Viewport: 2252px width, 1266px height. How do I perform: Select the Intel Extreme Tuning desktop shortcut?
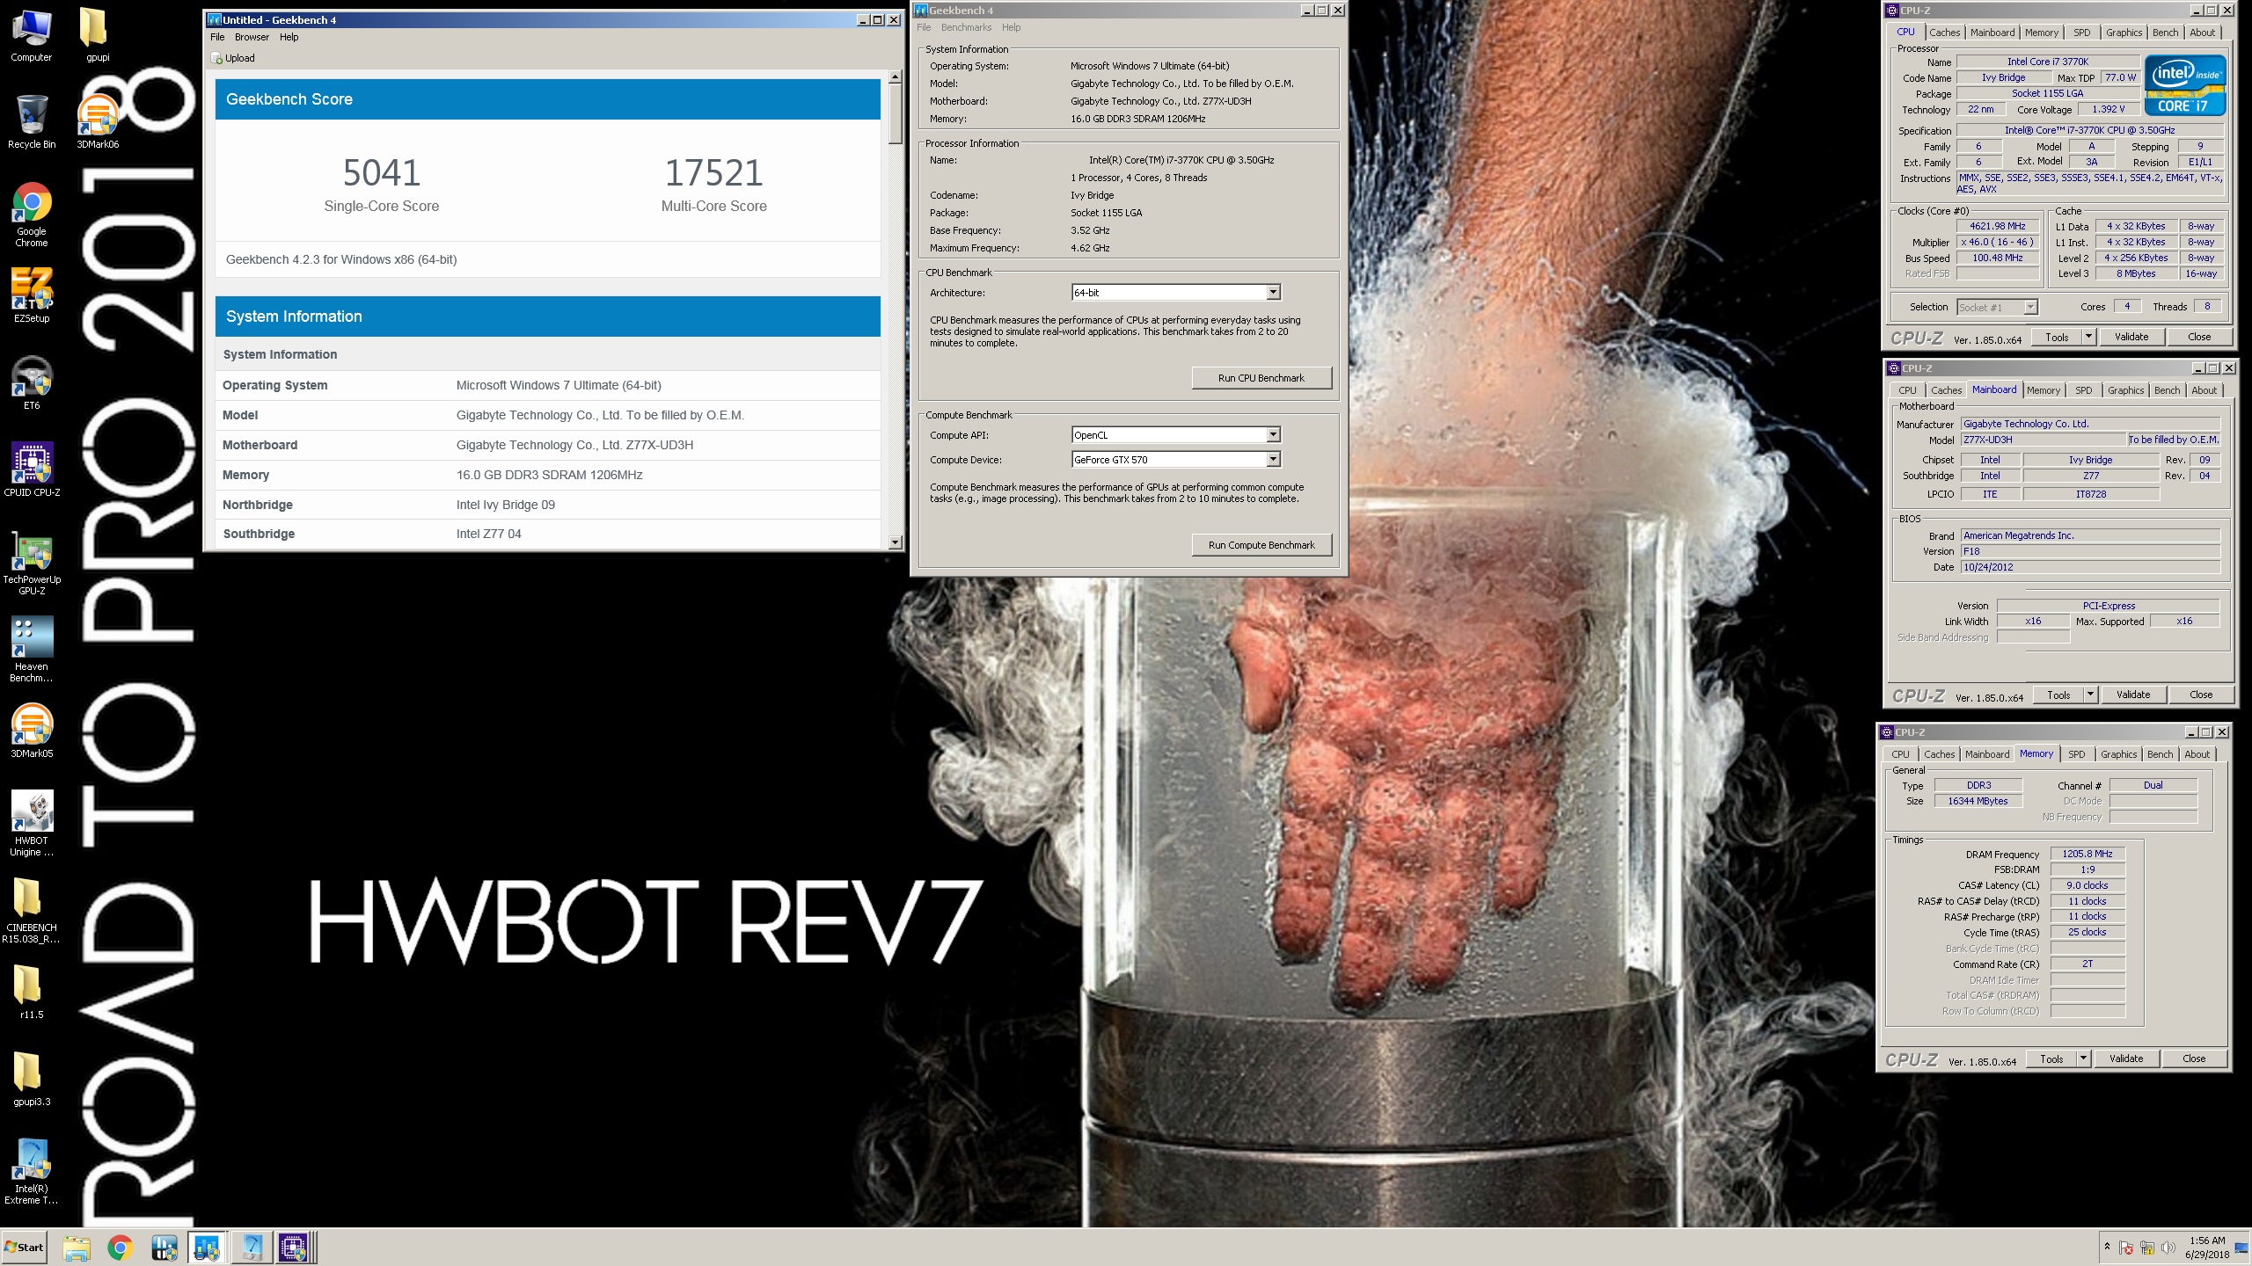(32, 1172)
